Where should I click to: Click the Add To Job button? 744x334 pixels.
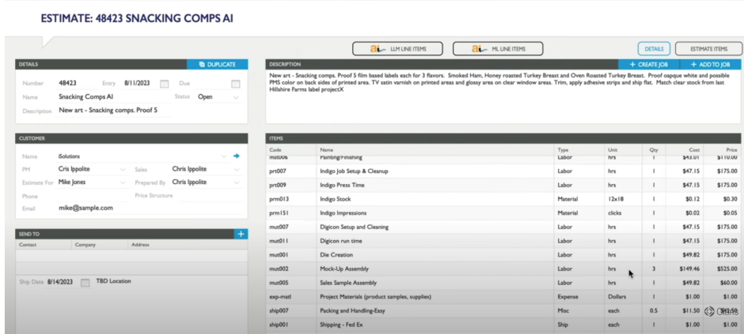tap(710, 64)
